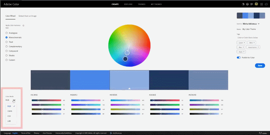270x135 pixels.
Task: Click the green slider under #4D87E3
Action: click(x=86, y=105)
